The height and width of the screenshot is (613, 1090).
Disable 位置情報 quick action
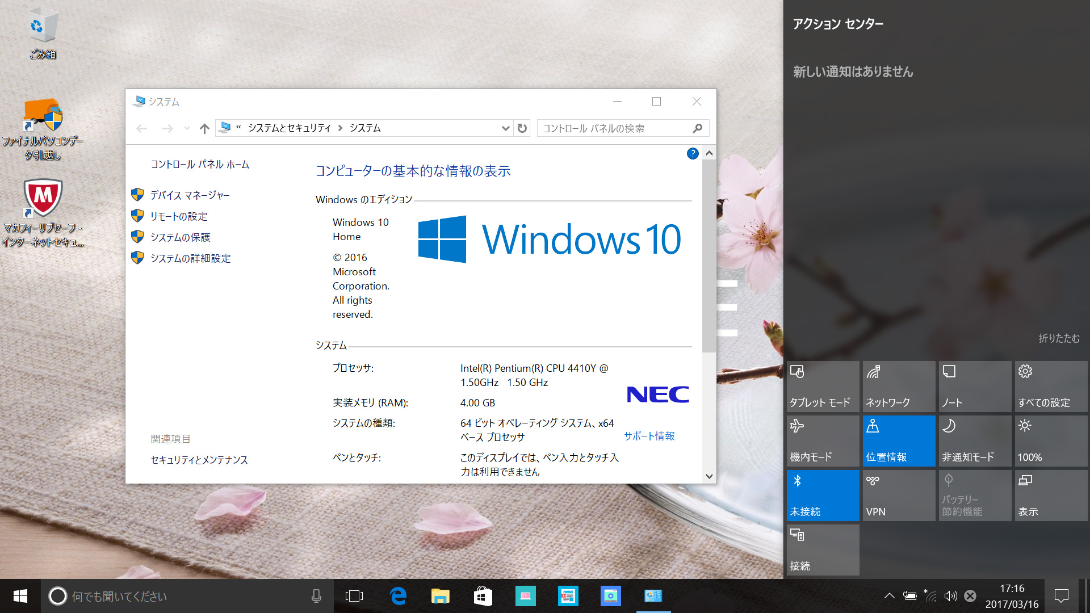(x=898, y=440)
